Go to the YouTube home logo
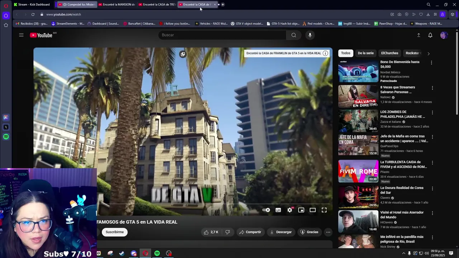The image size is (459, 258). [x=41, y=35]
